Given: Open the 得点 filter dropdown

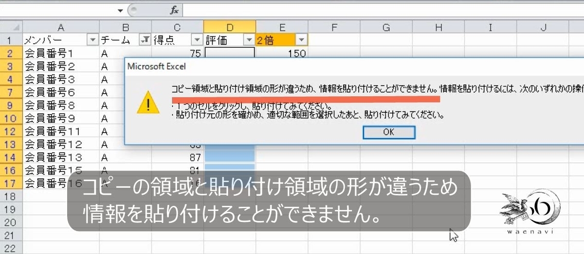Looking at the screenshot, I should click(x=197, y=40).
